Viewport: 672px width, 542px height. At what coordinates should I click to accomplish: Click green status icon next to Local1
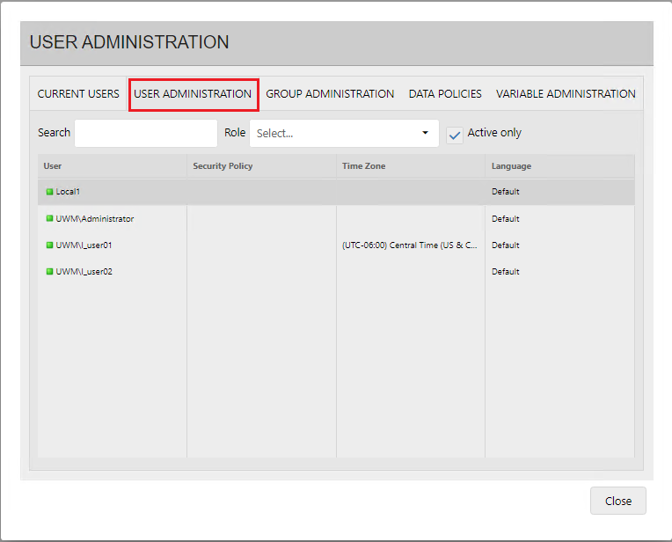(49, 192)
